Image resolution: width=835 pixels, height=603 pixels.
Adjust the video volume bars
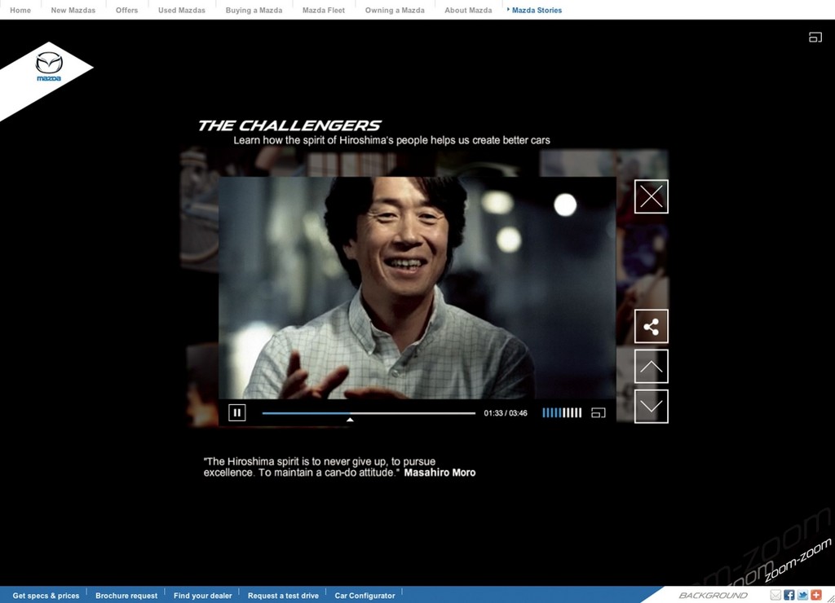562,412
